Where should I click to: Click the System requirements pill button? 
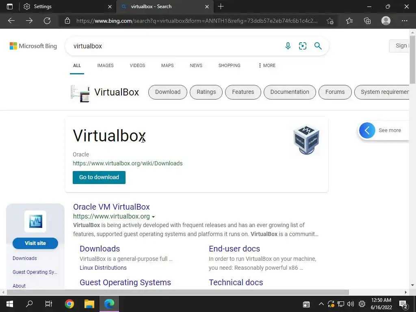[382, 92]
